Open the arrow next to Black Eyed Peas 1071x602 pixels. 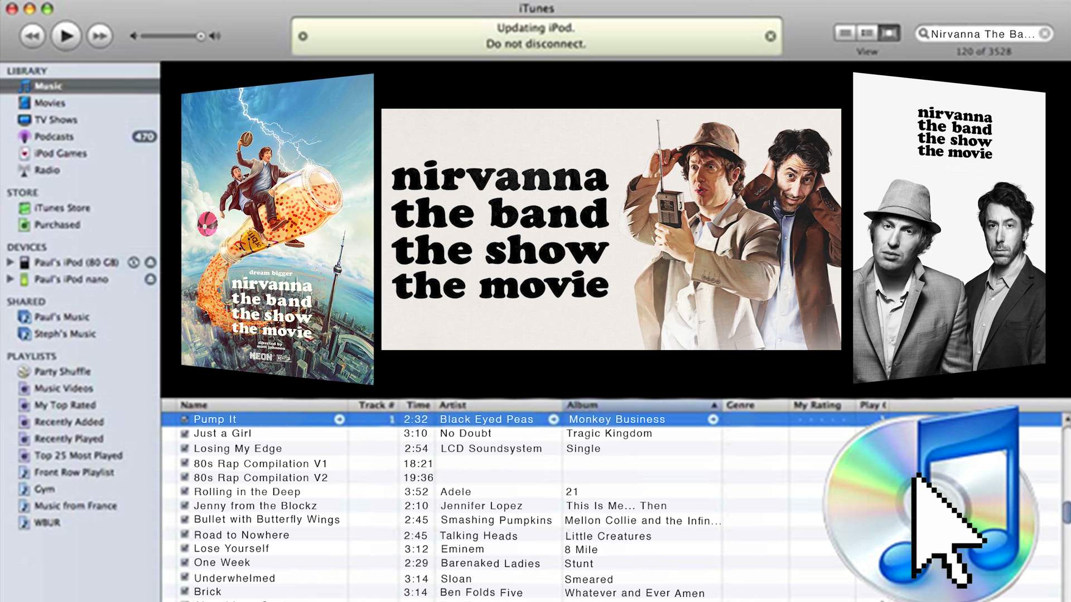click(x=553, y=419)
